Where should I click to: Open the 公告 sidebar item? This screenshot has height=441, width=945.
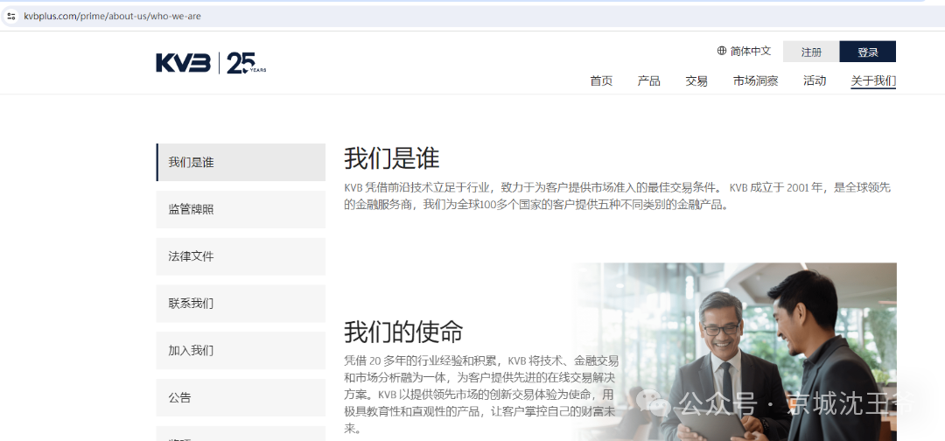(x=241, y=397)
